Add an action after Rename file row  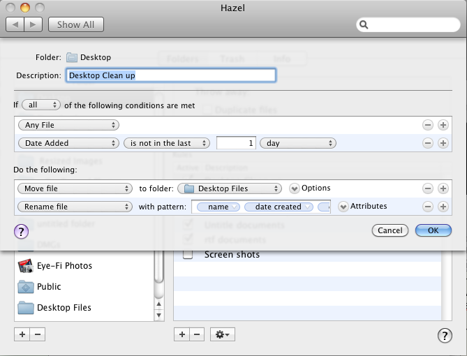(x=443, y=207)
